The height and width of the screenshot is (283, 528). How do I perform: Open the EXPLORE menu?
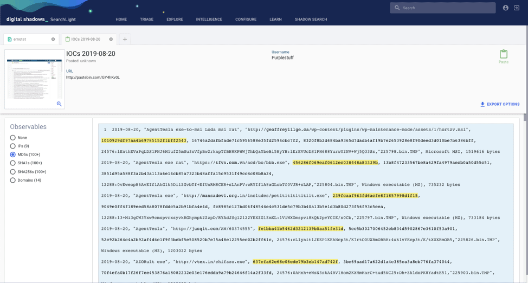(175, 20)
